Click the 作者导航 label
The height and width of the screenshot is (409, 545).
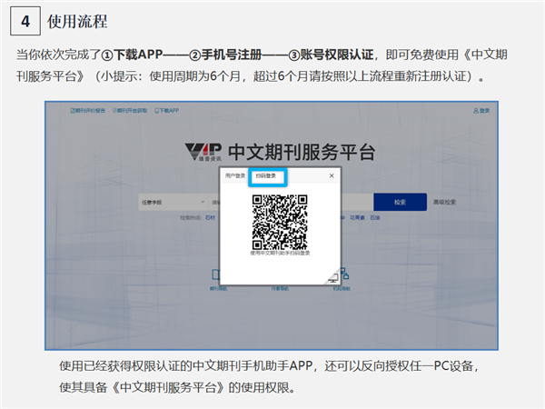click(280, 289)
